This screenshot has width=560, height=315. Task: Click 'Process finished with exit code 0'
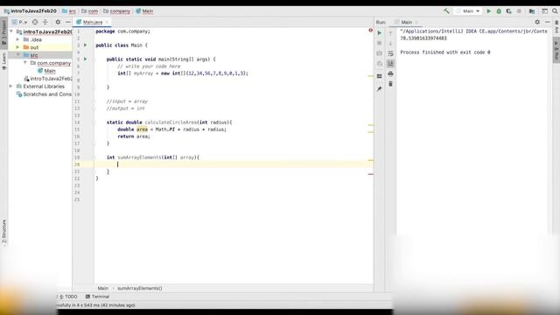[445, 52]
